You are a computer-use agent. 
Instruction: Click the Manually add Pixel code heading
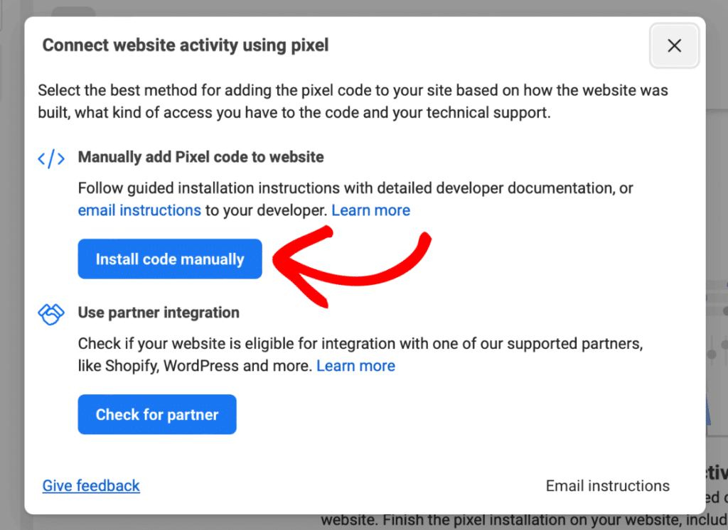[200, 157]
